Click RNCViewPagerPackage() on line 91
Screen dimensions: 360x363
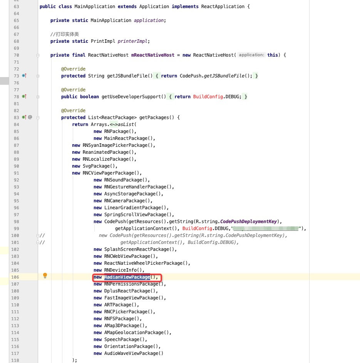pyautogui.click(x=111, y=173)
